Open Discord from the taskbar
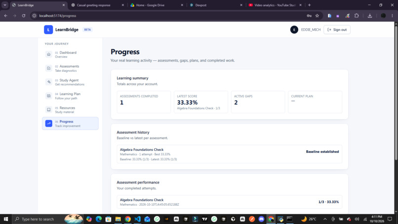398x224 pixels. coord(261,219)
